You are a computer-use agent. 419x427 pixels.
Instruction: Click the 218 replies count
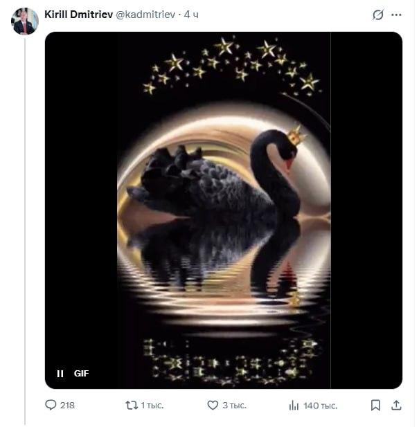click(x=67, y=406)
